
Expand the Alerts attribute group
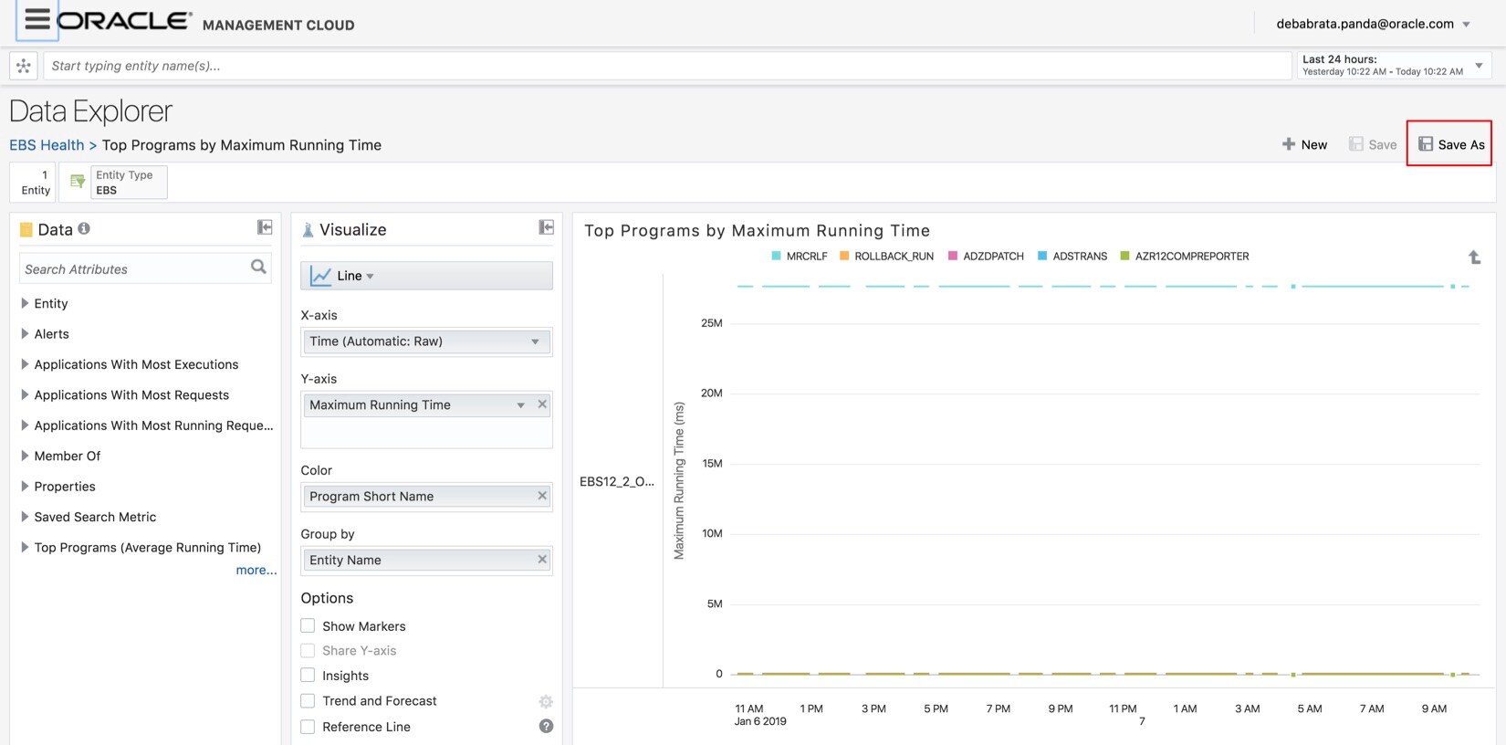(25, 334)
